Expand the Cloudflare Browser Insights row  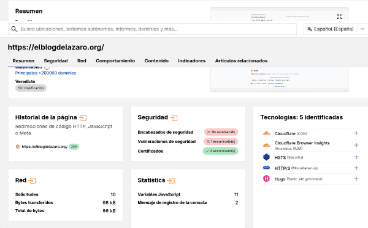point(356,145)
